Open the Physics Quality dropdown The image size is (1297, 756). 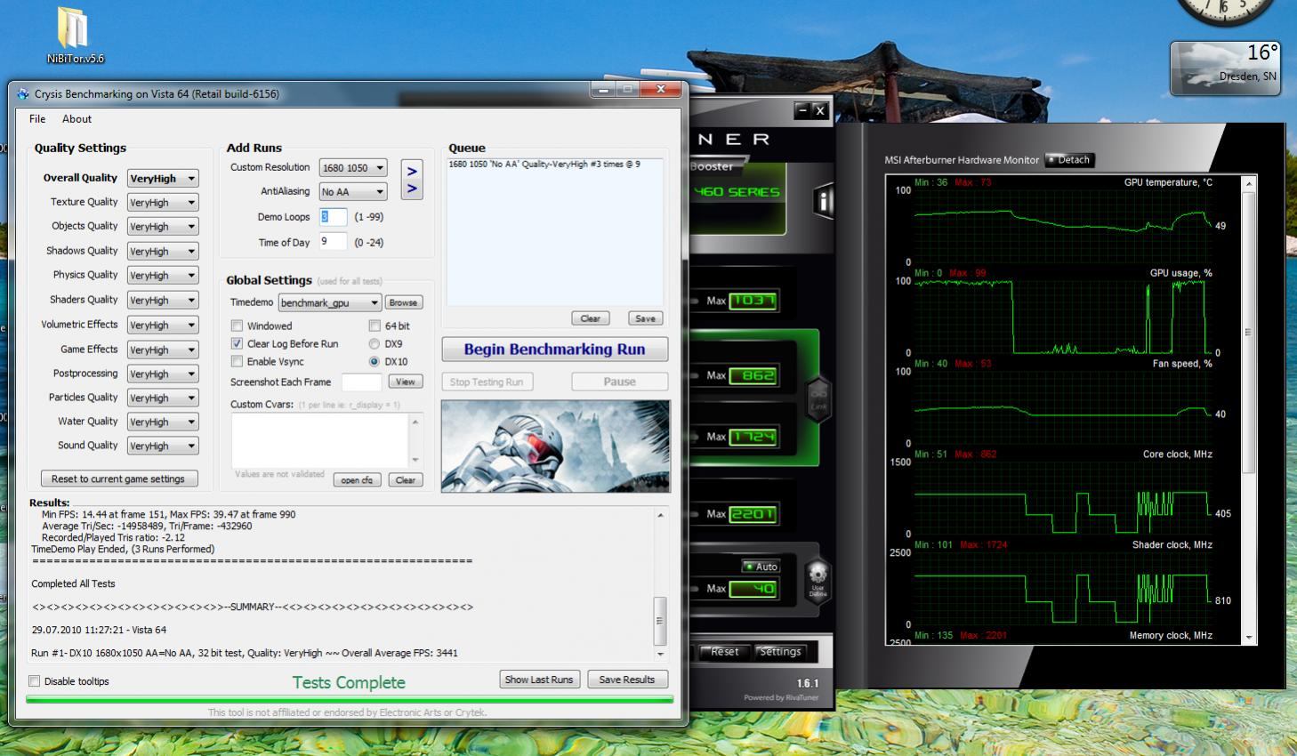(x=163, y=276)
